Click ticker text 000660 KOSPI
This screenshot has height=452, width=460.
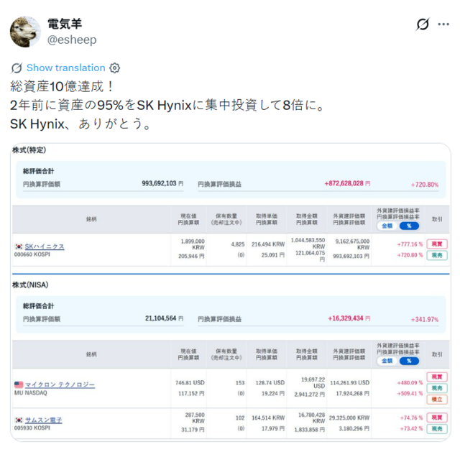pos(32,254)
